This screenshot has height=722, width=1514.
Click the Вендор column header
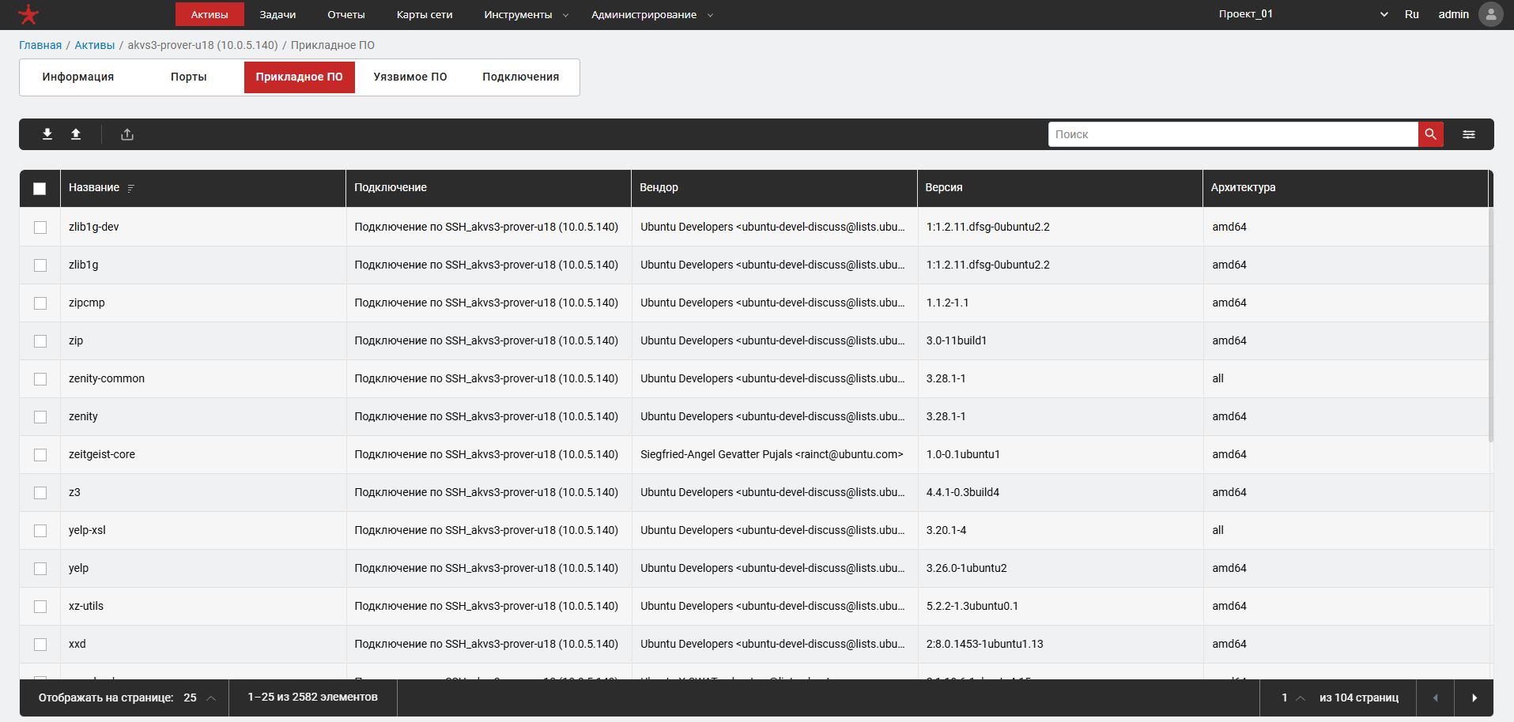pos(774,188)
